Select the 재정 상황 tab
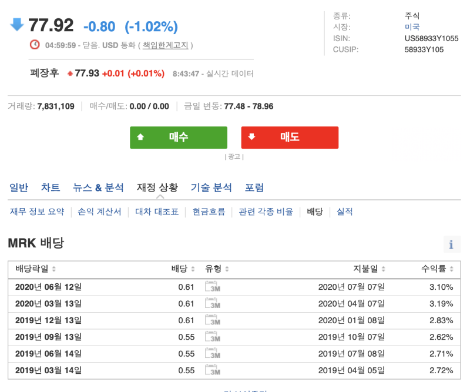This screenshot has height=392, width=470. tap(157, 187)
